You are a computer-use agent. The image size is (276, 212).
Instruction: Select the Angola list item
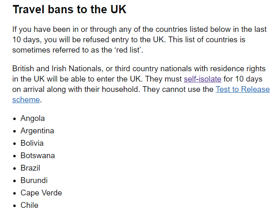33,118
